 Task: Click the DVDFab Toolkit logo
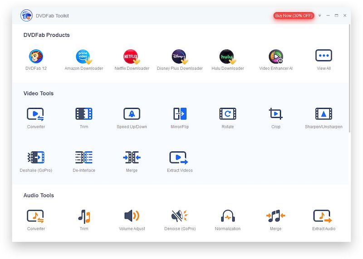(x=26, y=15)
